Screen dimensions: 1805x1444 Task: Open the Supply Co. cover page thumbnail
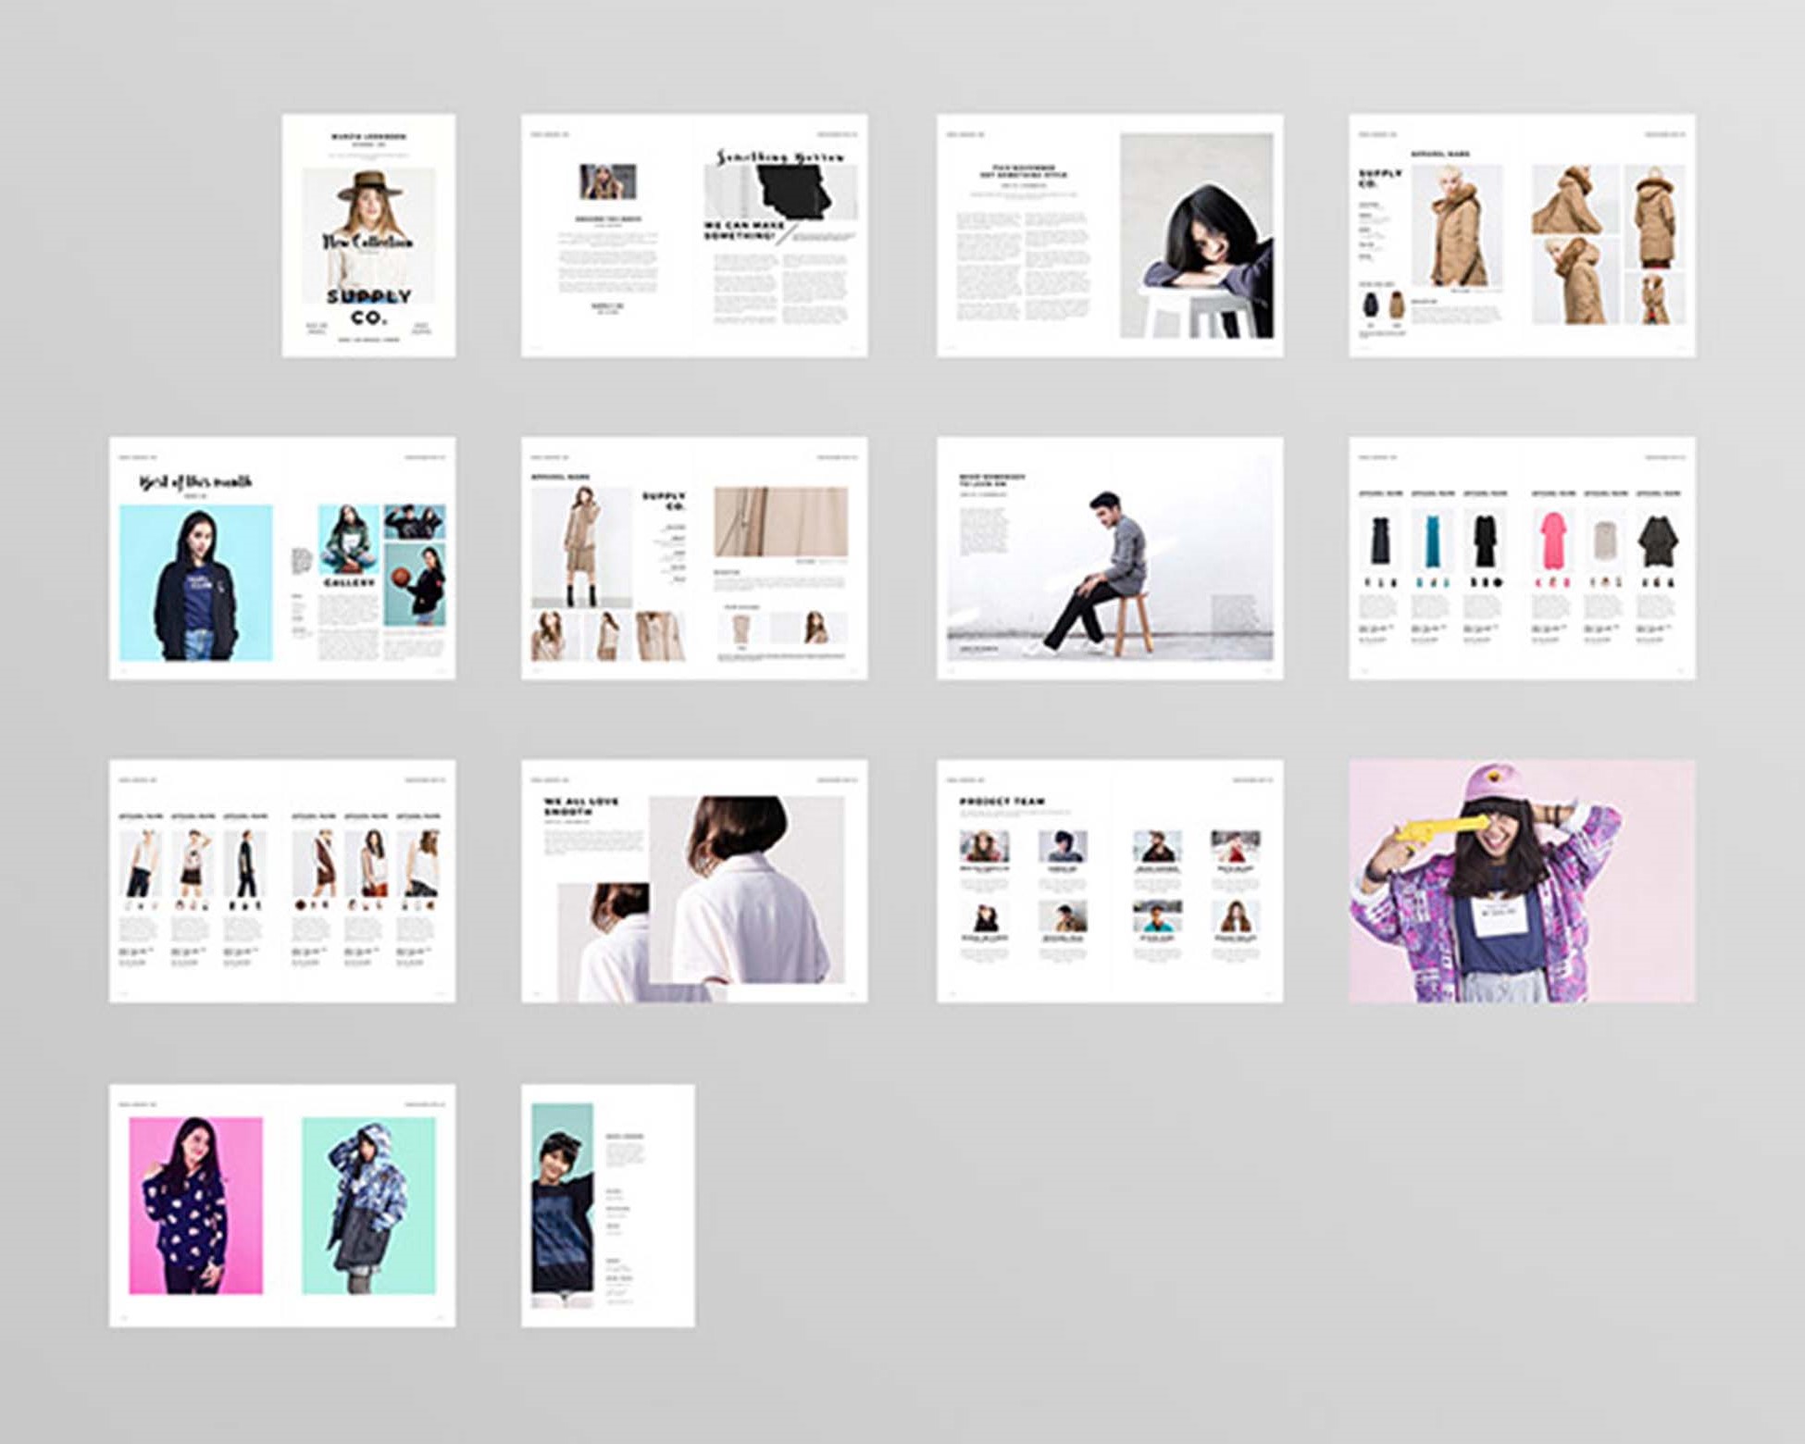(368, 235)
